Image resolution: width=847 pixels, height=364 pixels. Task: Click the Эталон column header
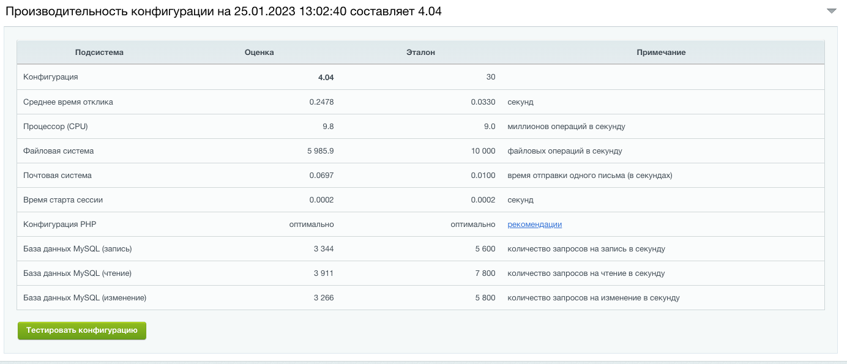[x=420, y=53]
